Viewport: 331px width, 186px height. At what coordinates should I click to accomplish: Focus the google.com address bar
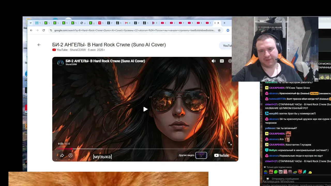pyautogui.click(x=134, y=30)
